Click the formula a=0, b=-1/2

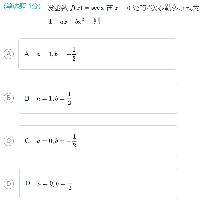(57, 141)
